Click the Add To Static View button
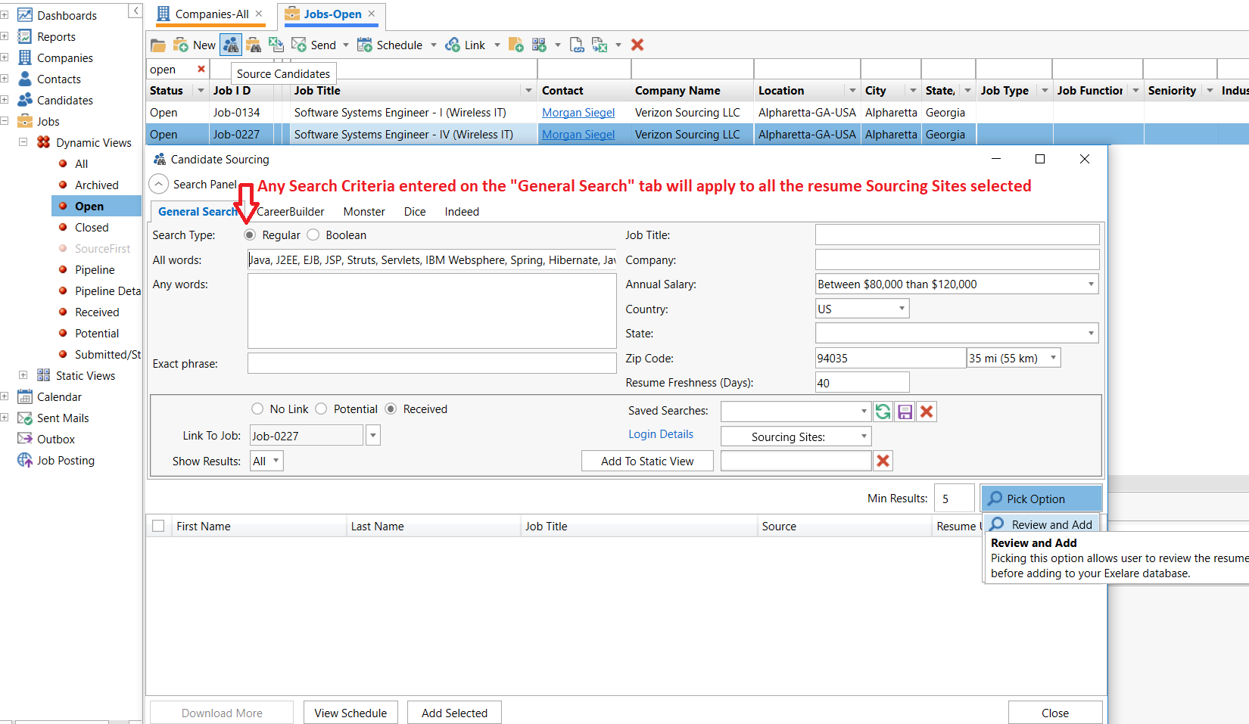 647,461
